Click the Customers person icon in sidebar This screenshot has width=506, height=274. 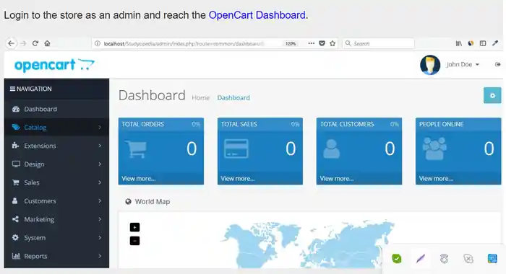(15, 201)
